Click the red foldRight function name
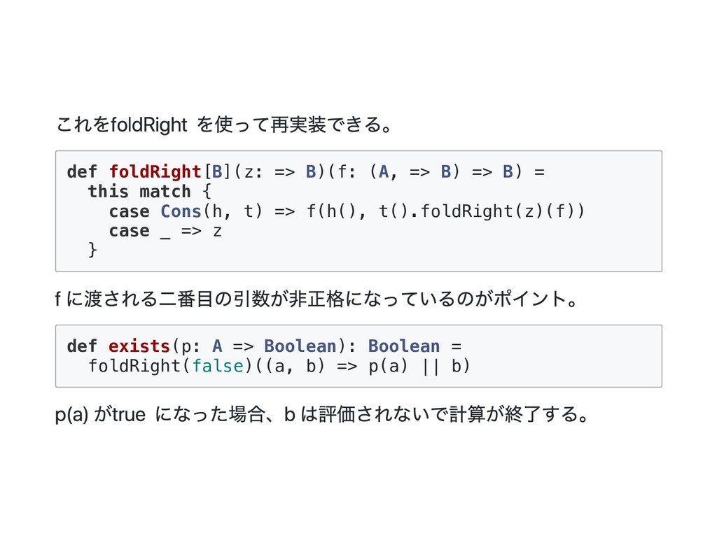 coord(155,172)
